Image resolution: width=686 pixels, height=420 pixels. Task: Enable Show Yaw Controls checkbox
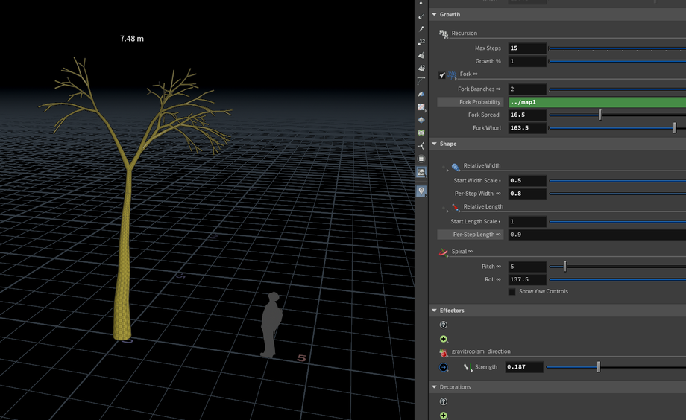(x=512, y=292)
